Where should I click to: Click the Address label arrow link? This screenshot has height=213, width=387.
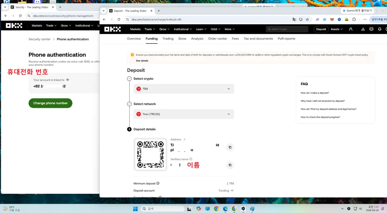tap(178, 139)
